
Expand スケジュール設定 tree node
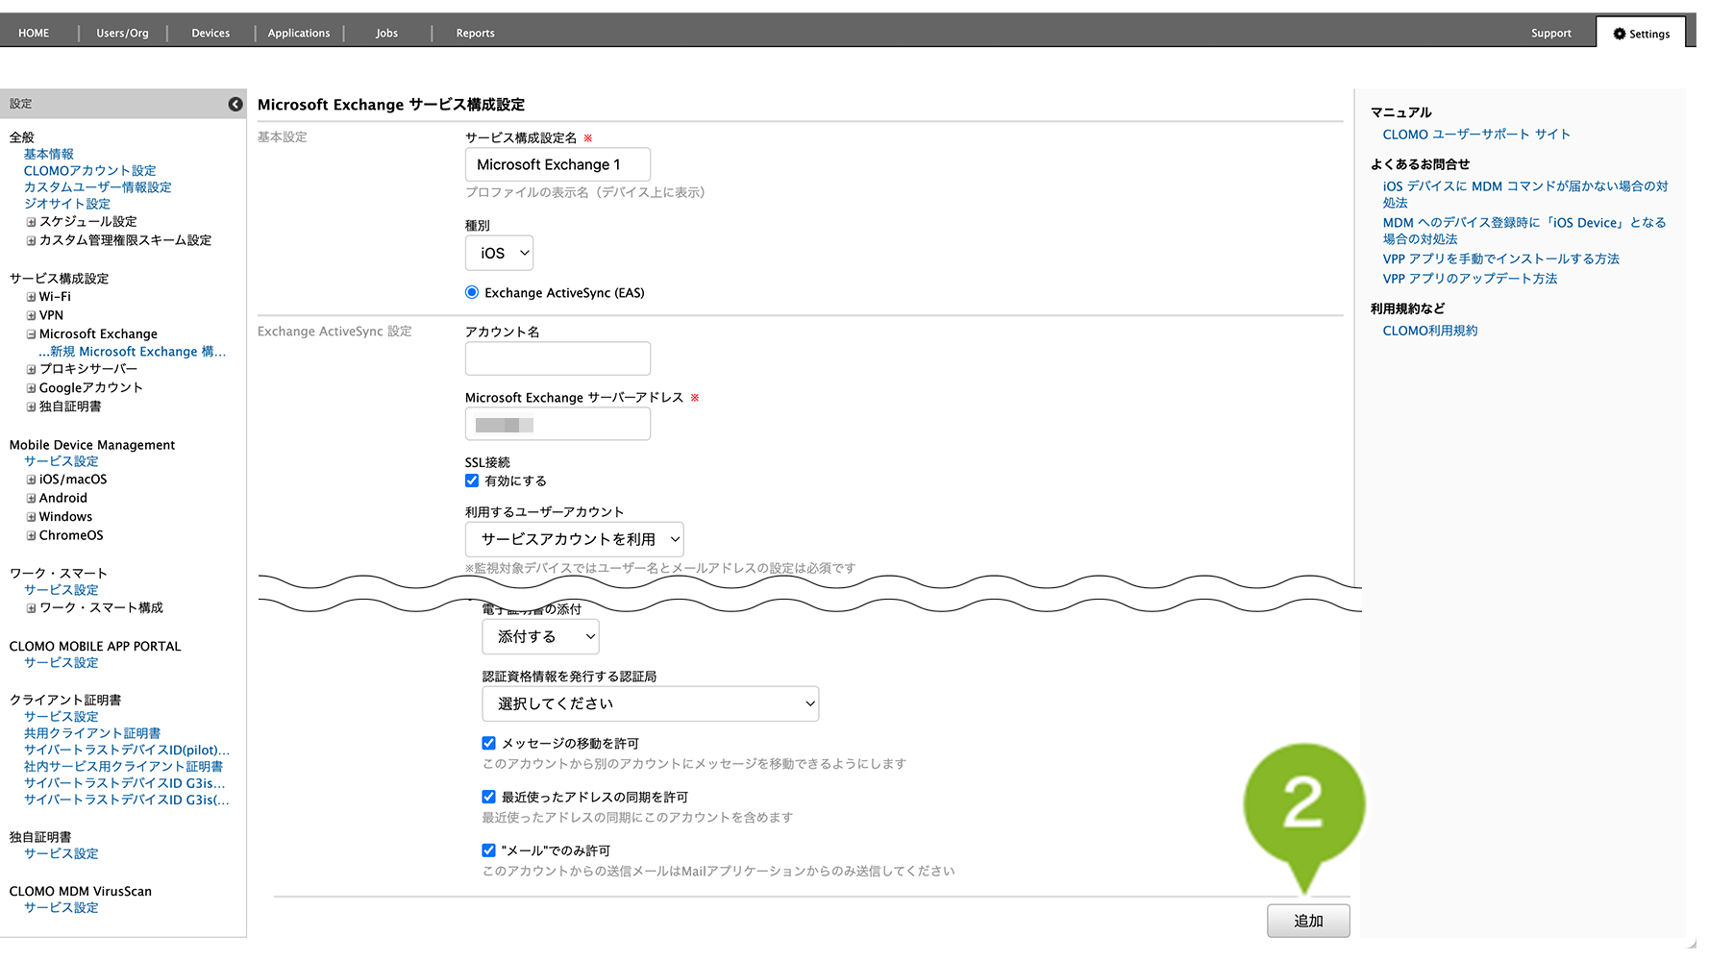[x=31, y=222]
